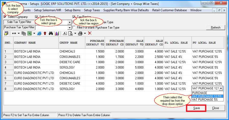Expand the print preview options arrow

[x=75, y=33]
